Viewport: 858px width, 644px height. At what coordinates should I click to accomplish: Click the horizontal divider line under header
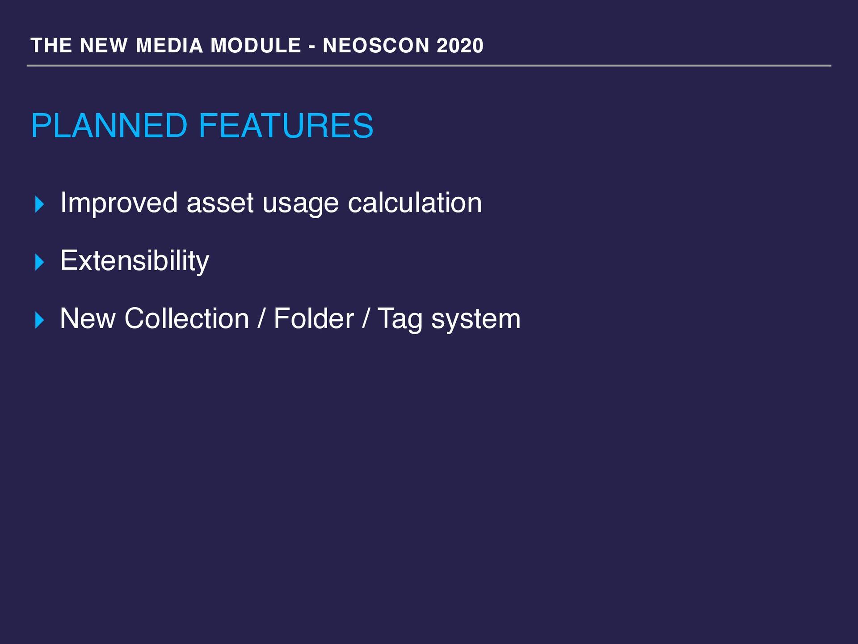tap(429, 66)
